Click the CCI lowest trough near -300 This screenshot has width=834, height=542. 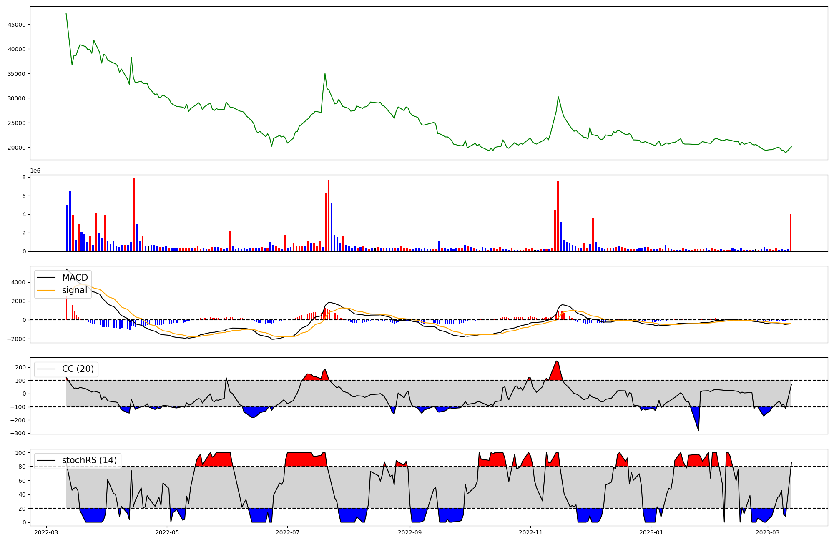(x=698, y=430)
